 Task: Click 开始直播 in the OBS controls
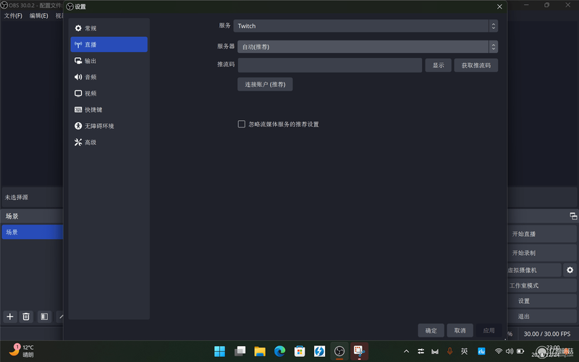tap(542, 234)
